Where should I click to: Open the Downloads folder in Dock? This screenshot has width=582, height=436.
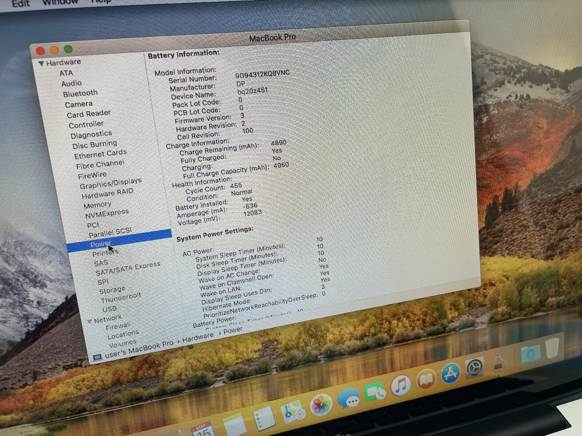530,354
